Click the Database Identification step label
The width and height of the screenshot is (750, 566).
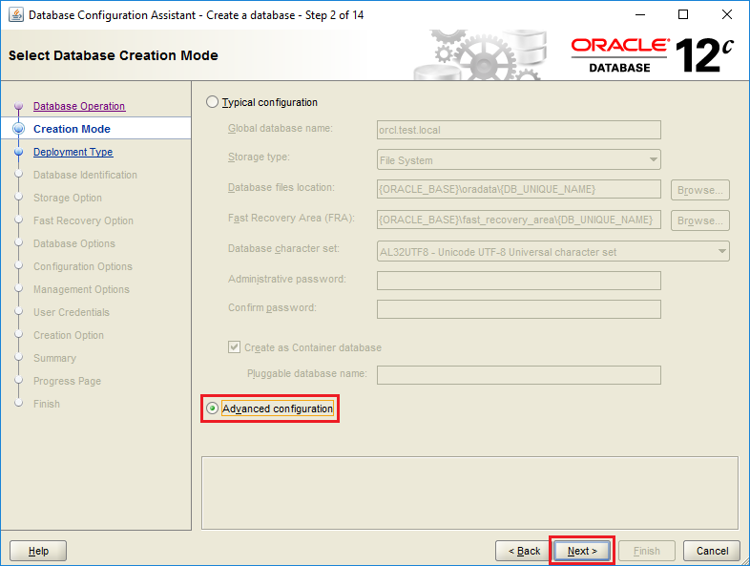[85, 175]
